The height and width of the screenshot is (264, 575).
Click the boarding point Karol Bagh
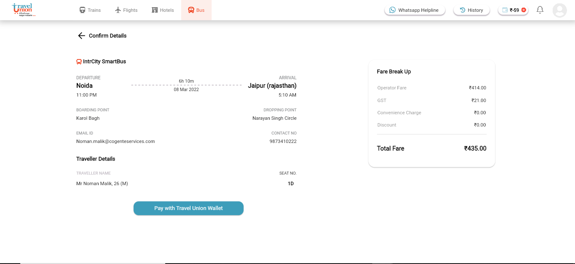(x=88, y=119)
